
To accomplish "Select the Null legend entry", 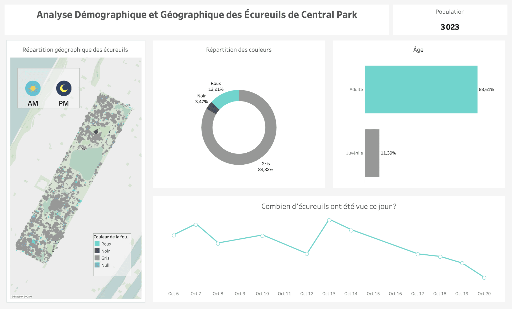I will pos(105,265).
